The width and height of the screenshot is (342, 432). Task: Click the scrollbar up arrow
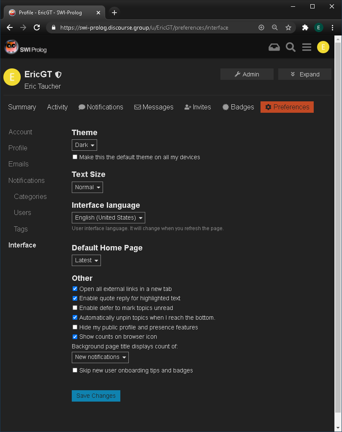(x=338, y=39)
